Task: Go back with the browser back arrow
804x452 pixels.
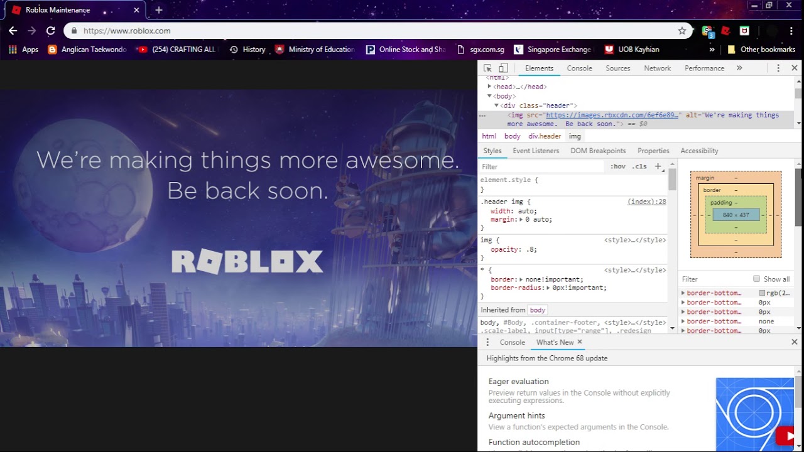Action: coord(13,30)
